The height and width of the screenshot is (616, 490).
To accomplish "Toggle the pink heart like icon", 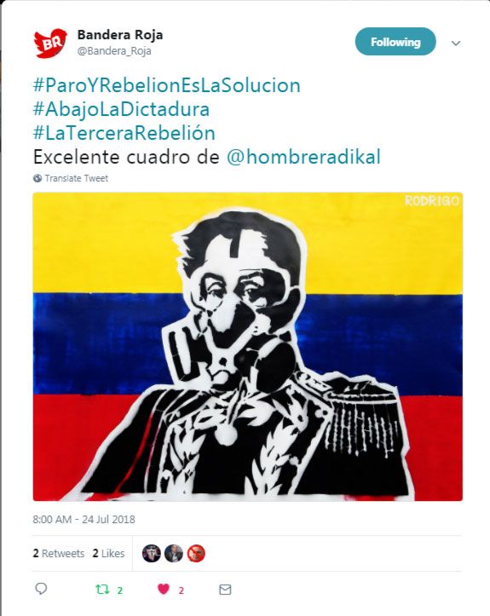I will pos(164,589).
